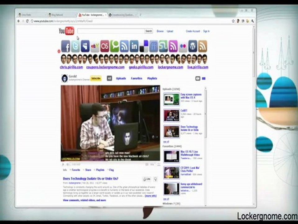Open the purple RSS feed icon
Viewport: 298px width, 224px height.
[173, 46]
